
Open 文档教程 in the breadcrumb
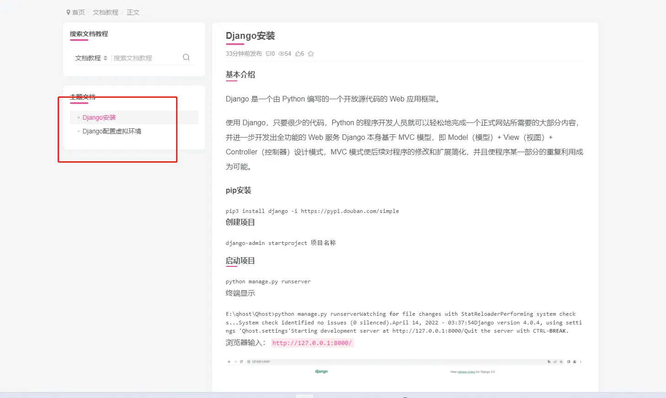pos(106,12)
